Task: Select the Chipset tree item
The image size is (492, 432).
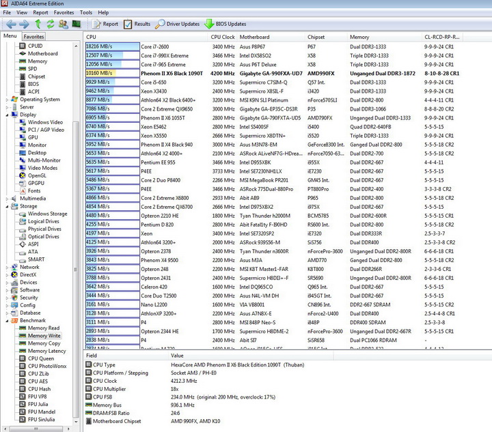Action: [x=36, y=76]
